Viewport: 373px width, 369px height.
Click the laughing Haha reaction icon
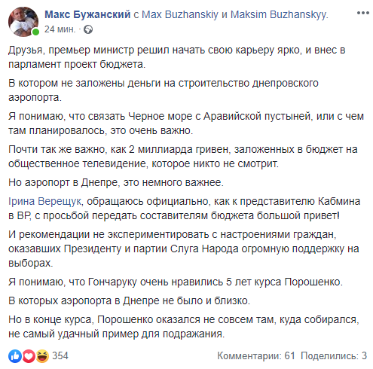42,356
